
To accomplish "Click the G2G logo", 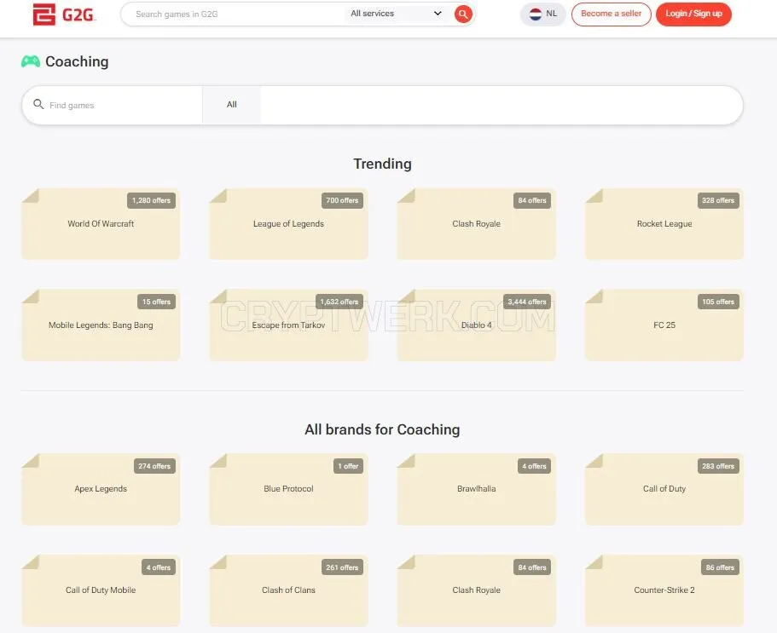I will (63, 14).
